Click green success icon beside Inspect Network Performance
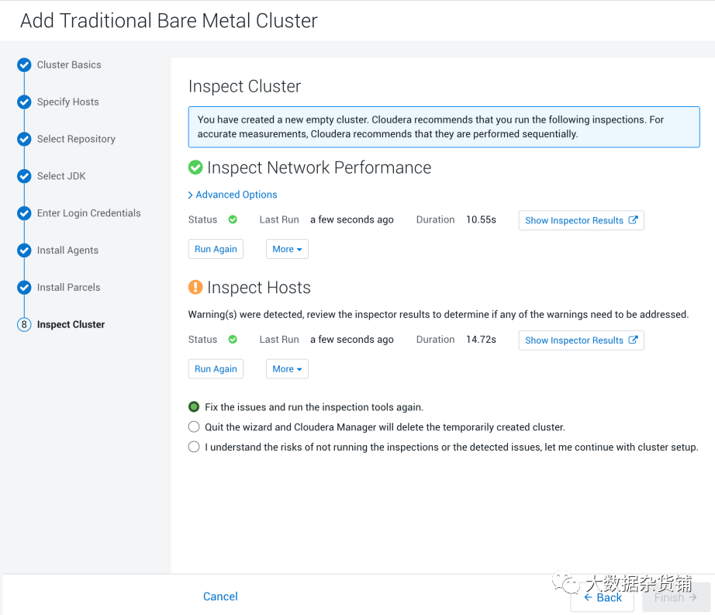This screenshot has height=615, width=715. [x=195, y=168]
